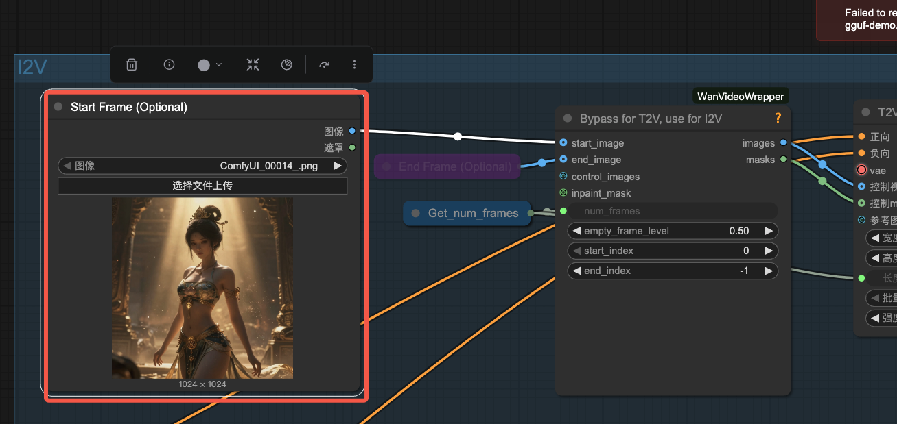This screenshot has width=897, height=424.
Task: Click the orange question mark help icon
Action: (778, 119)
